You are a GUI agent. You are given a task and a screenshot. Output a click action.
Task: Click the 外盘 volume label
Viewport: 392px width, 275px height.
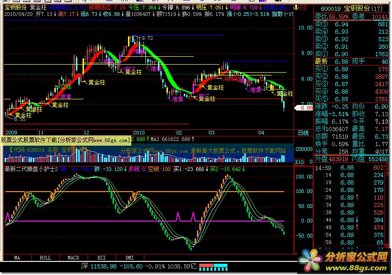coord(321,159)
